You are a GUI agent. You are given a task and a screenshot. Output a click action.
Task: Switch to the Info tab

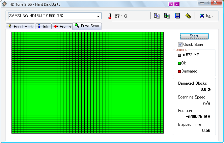tap(44, 26)
